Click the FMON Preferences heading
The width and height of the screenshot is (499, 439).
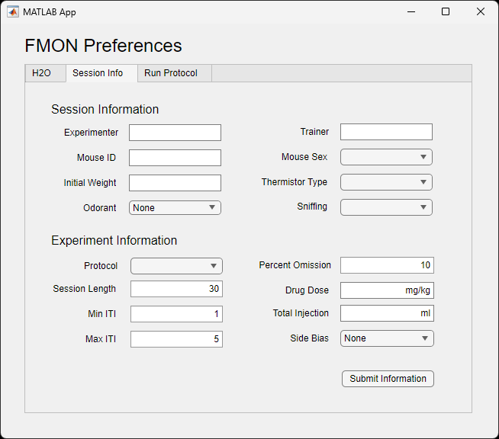[x=103, y=46]
